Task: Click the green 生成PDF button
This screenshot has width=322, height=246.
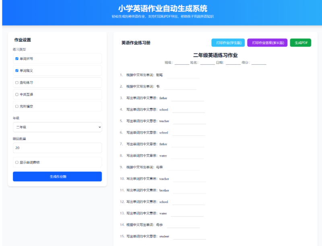Action: (300, 43)
